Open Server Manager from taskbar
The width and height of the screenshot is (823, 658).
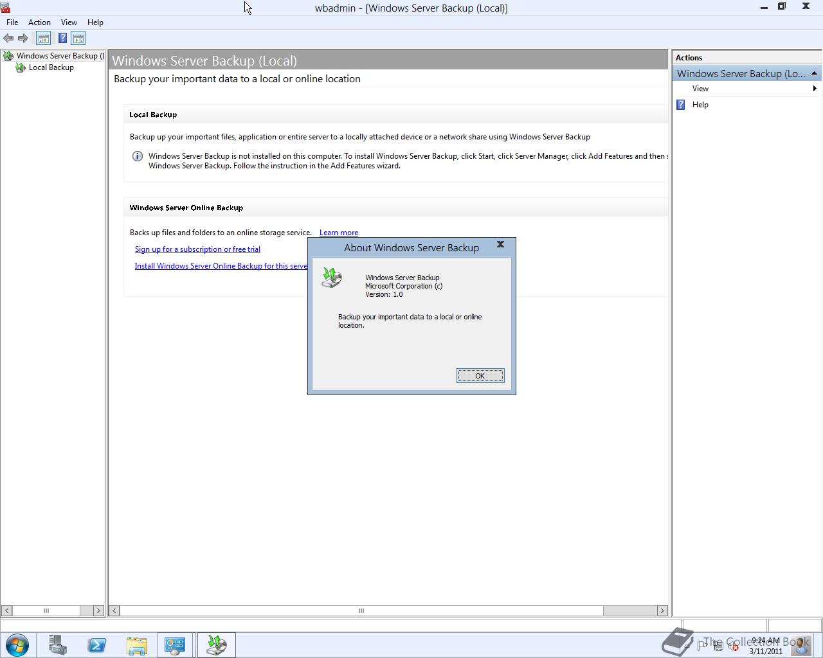58,645
